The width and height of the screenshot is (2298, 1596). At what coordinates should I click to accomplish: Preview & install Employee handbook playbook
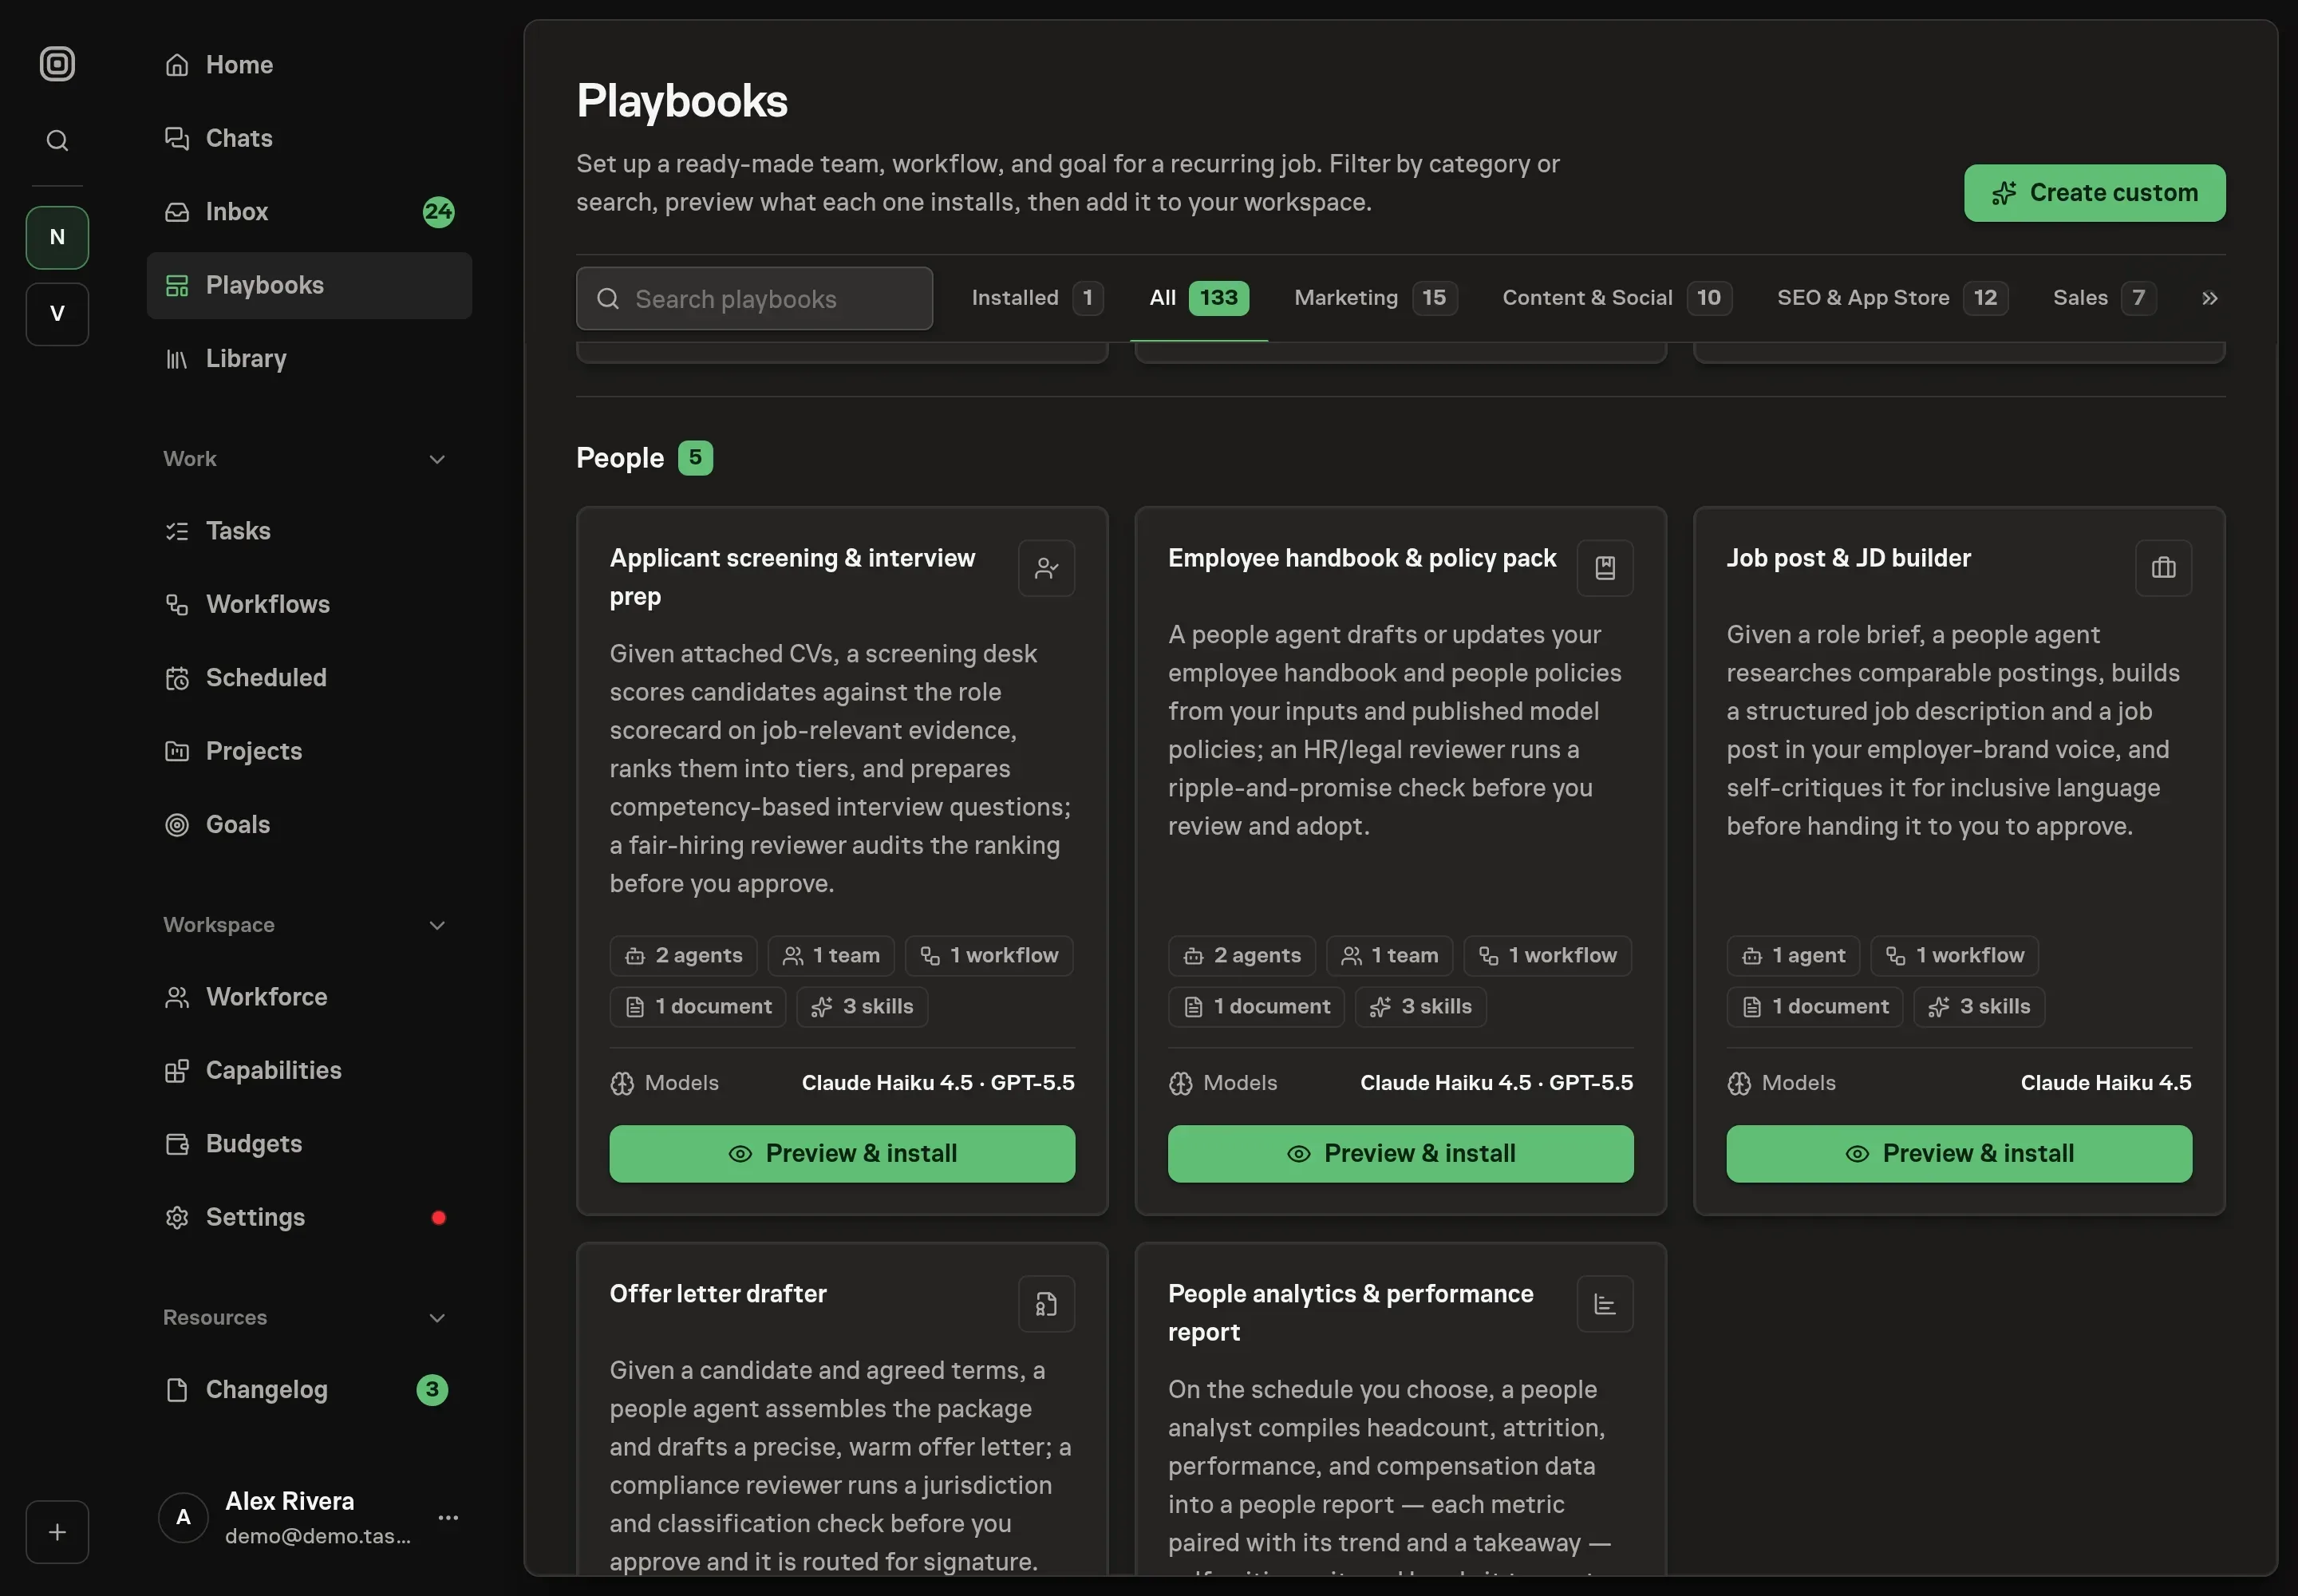coord(1400,1154)
